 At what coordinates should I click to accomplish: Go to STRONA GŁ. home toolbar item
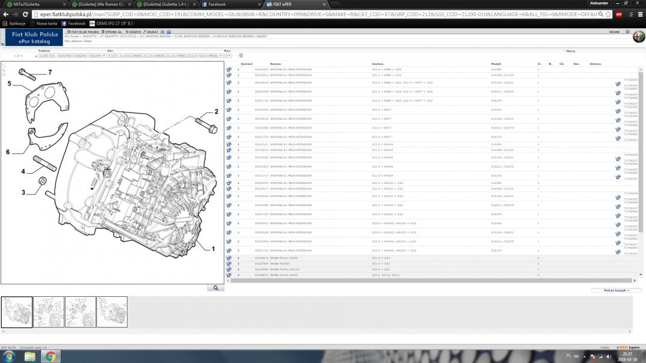[x=112, y=32]
